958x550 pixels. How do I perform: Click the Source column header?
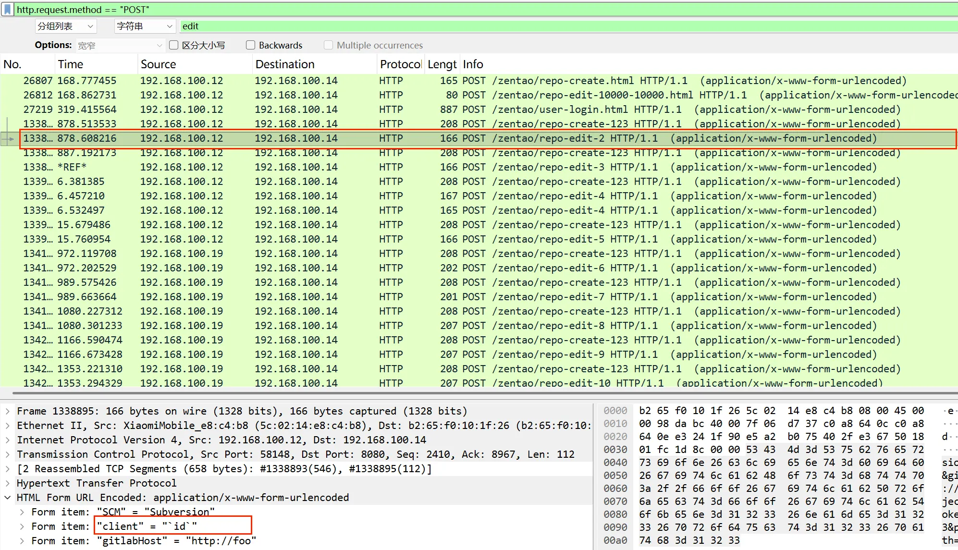(158, 64)
